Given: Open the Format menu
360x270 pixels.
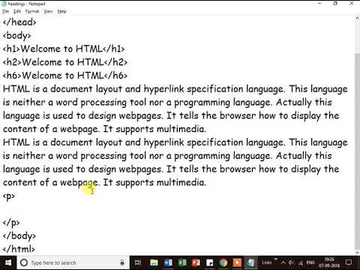Looking at the screenshot, I should coord(32,11).
